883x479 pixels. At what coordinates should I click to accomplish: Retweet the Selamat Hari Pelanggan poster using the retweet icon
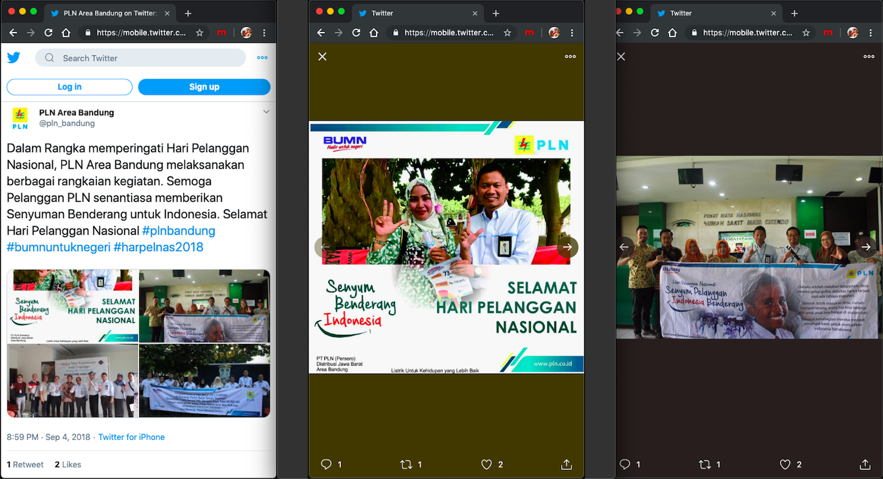[x=406, y=464]
